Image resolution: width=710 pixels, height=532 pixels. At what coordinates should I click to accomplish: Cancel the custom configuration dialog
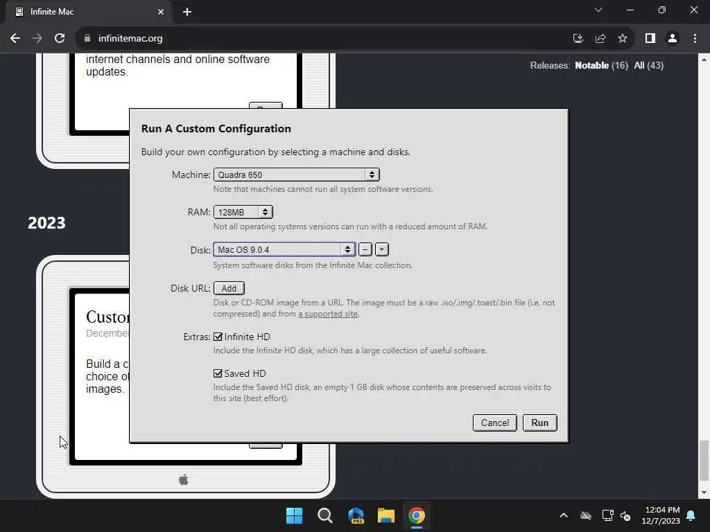[494, 423]
